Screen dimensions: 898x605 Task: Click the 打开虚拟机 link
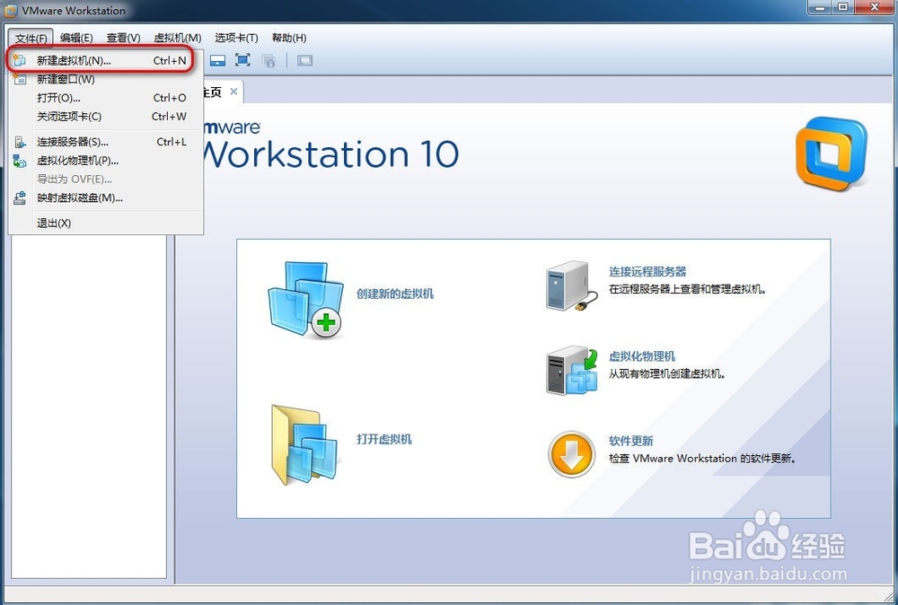[383, 439]
